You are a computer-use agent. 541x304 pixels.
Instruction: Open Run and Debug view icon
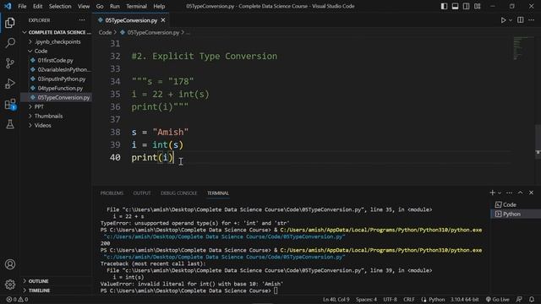tap(10, 84)
